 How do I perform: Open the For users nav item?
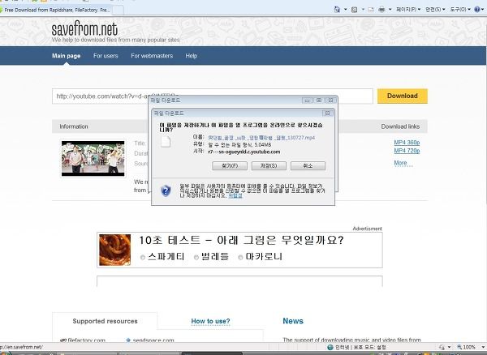tap(106, 56)
